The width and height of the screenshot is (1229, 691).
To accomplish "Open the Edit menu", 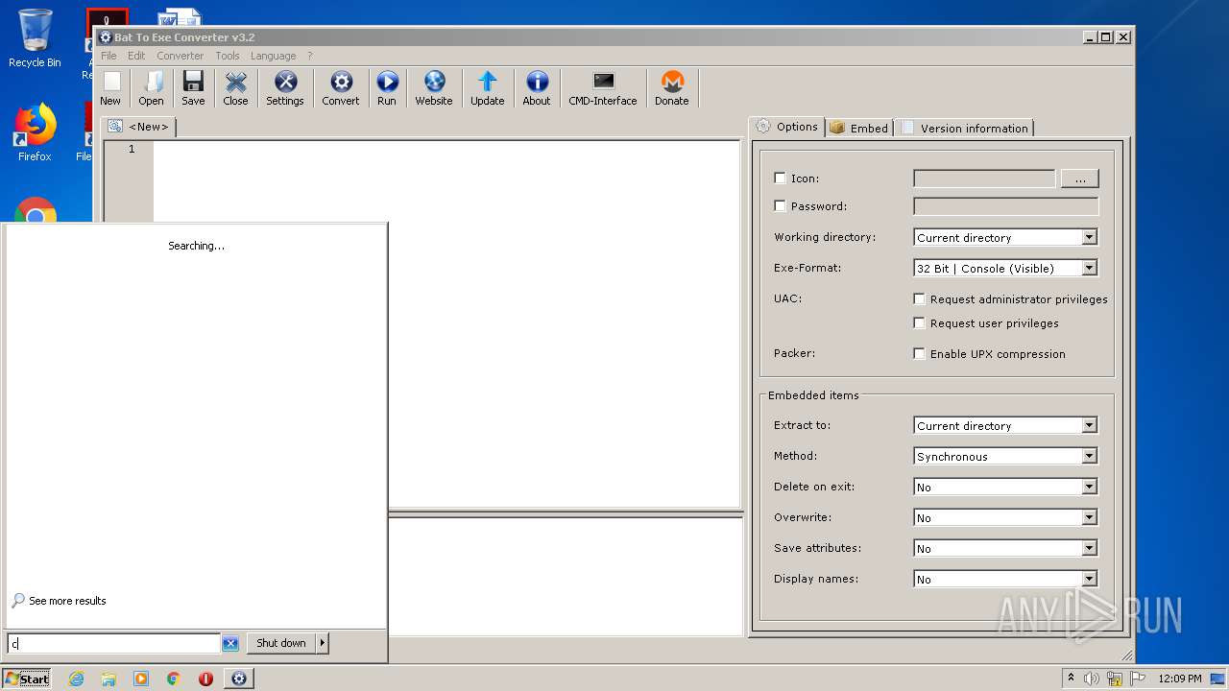I will (136, 56).
